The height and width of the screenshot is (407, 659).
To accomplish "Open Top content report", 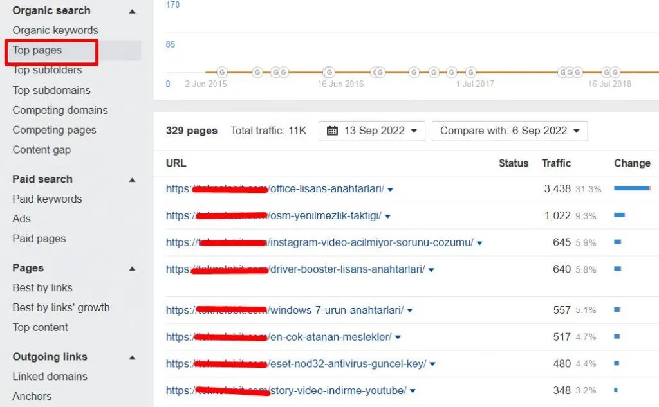I will point(40,328).
